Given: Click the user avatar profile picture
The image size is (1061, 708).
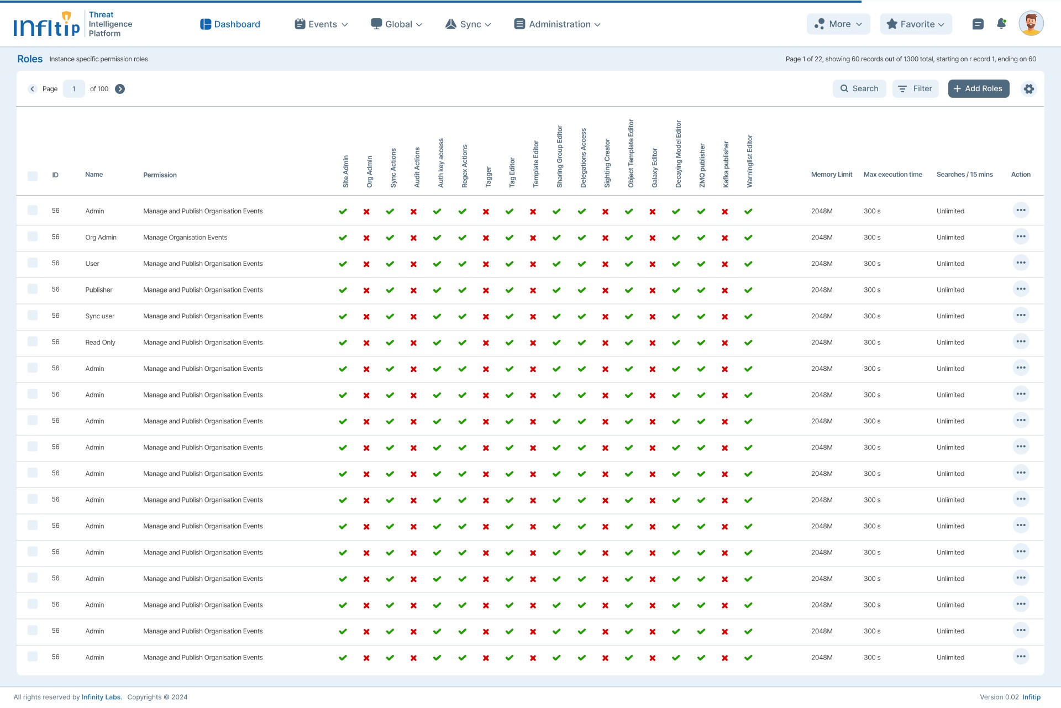Looking at the screenshot, I should (1031, 24).
